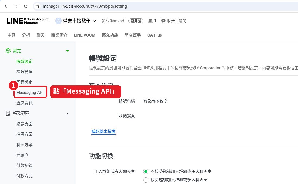The height and width of the screenshot is (184, 298).
Task: Open Messaging API in the sidebar
Action: click(x=30, y=93)
